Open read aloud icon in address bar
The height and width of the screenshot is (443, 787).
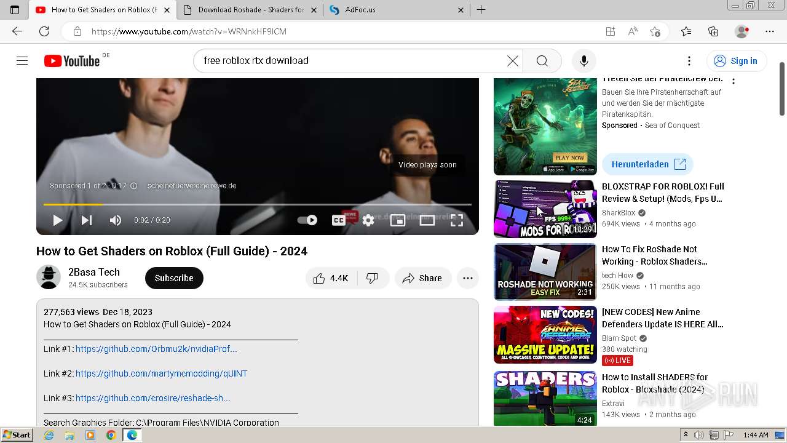pos(633,31)
